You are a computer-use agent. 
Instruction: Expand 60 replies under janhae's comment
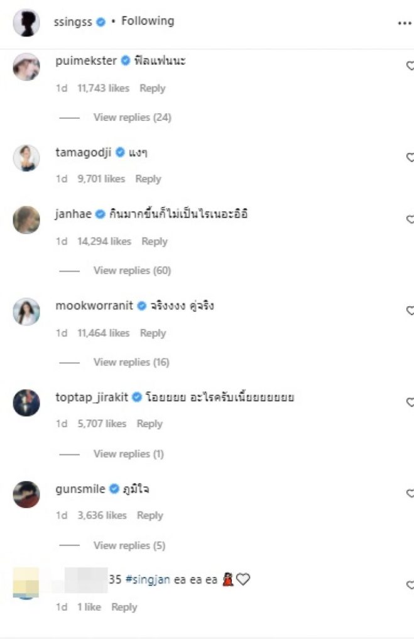(x=132, y=270)
